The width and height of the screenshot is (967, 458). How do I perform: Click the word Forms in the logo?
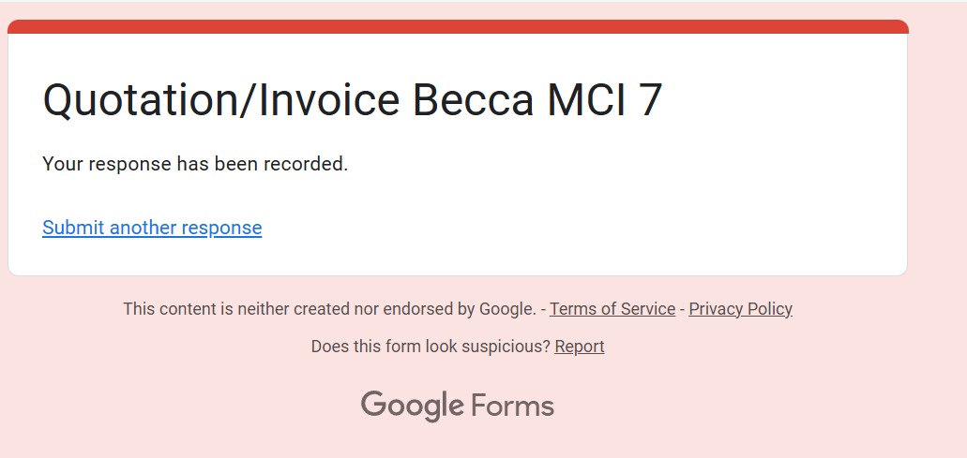[x=512, y=406]
